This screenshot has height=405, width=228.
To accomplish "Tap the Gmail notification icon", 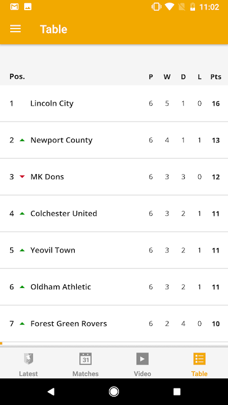I will click(14, 7).
